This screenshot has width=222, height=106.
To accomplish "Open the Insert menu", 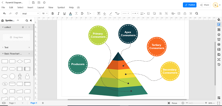I will (30, 7).
